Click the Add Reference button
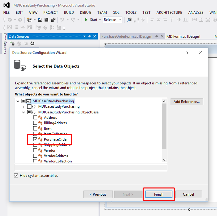The height and width of the screenshot is (216, 217). pos(187,102)
